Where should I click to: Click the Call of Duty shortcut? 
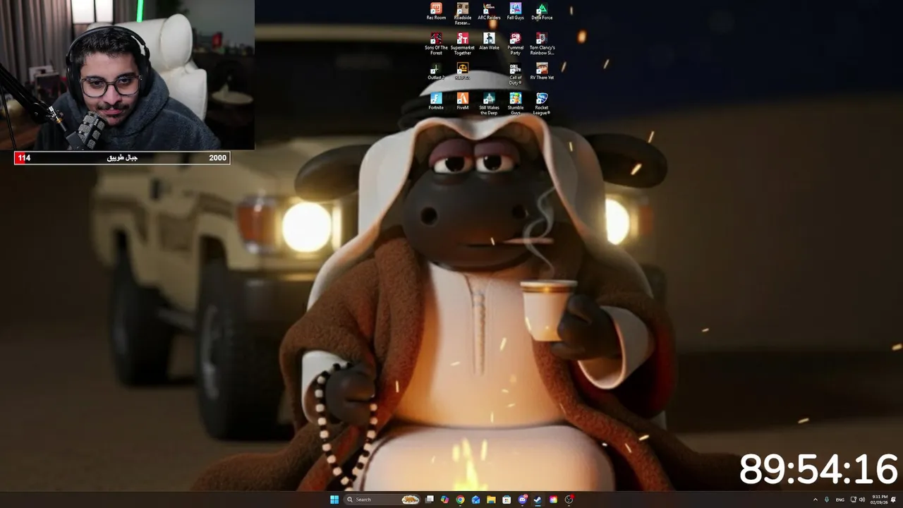(x=515, y=74)
